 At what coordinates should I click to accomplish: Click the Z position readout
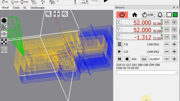coord(139,37)
